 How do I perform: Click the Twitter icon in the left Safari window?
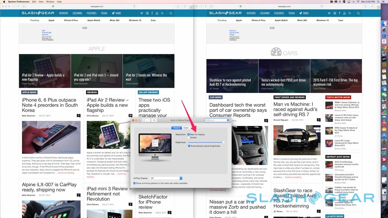pos(142,13)
